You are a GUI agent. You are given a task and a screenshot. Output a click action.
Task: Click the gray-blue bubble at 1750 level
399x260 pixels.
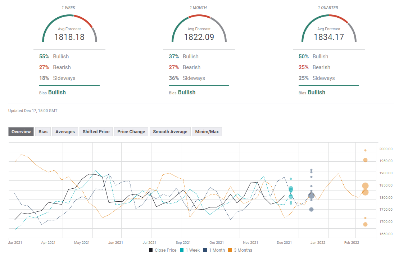311,210
